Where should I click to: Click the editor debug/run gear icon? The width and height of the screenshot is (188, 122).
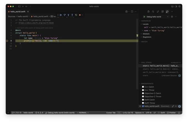click(x=127, y=12)
